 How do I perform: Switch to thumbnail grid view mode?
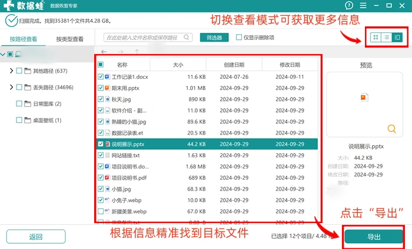tap(376, 38)
